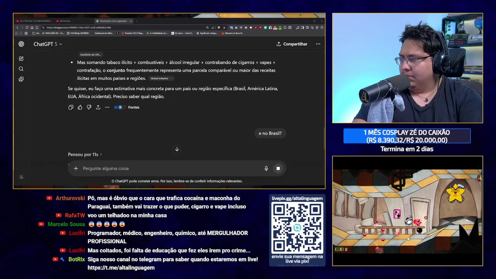Image resolution: width=496 pixels, height=279 pixels.
Task: Open the ChatGPT logo sidebar button
Action: point(21,44)
